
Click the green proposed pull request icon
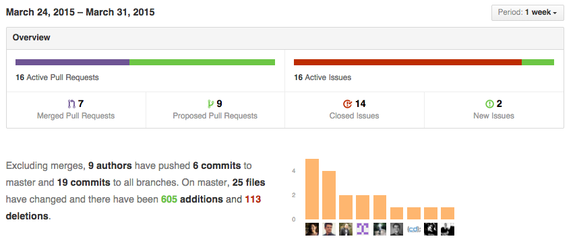coord(210,104)
